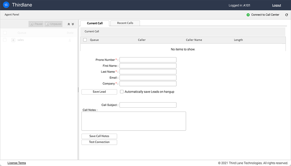Screen dimensions: 291x166
Task: Click the Unpause queue button
Action: pos(53,24)
